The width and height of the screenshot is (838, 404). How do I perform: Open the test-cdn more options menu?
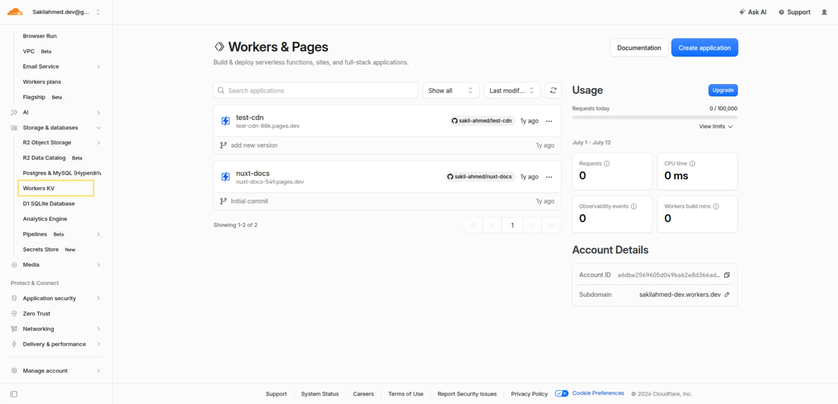(x=549, y=121)
